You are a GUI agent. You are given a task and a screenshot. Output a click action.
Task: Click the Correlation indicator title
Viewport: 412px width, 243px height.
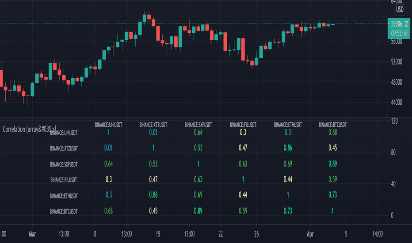click(29, 129)
